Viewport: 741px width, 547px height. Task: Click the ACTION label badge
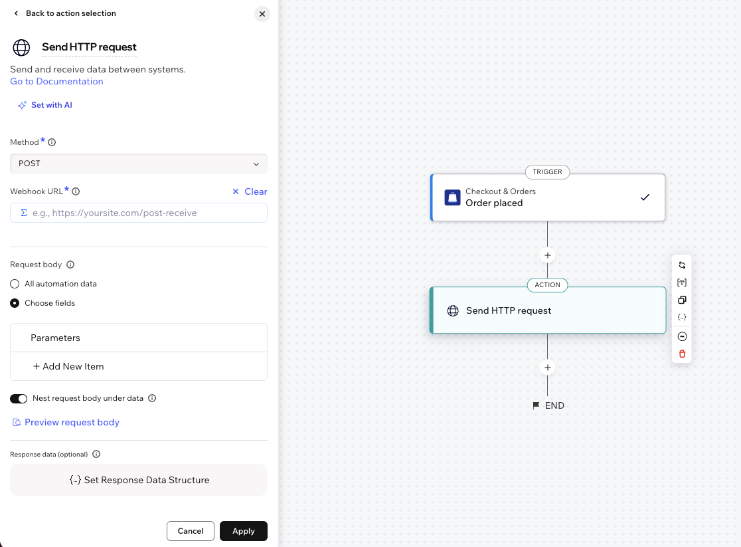pos(547,285)
